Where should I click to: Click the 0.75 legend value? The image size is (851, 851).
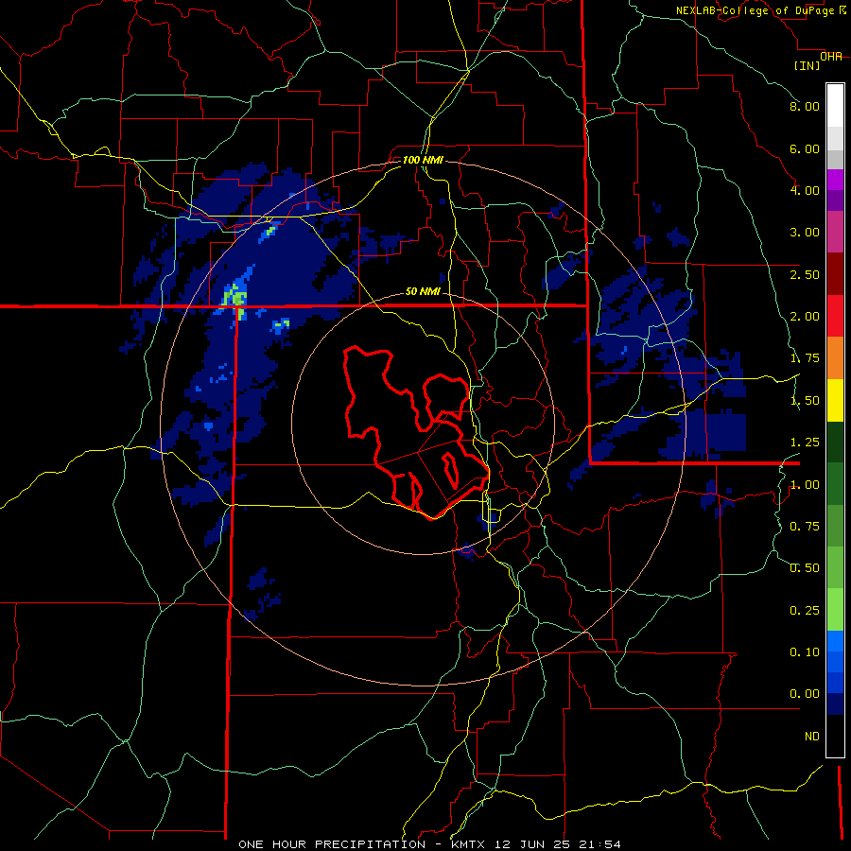pos(805,527)
